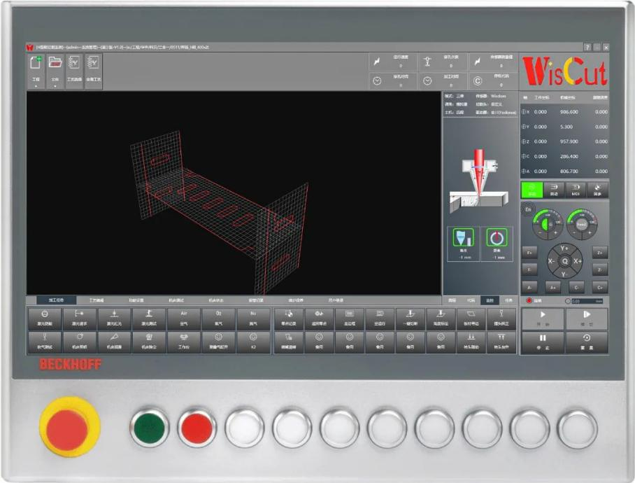
Task: Select the mode button left of MDI
Action: 554,190
